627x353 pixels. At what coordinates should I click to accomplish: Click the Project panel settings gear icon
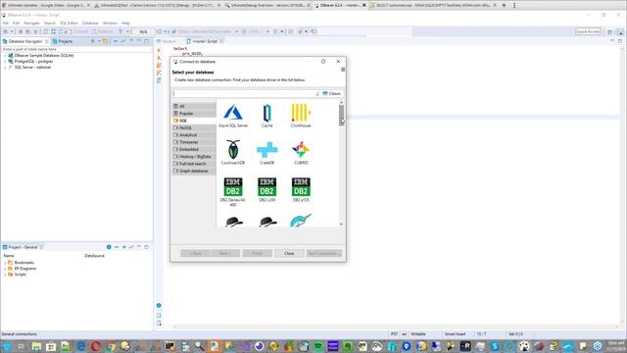click(109, 247)
